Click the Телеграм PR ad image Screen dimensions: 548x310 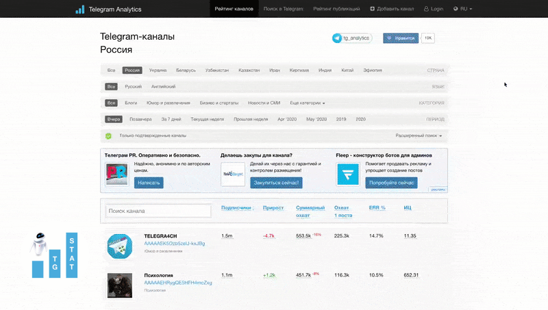pos(116,174)
